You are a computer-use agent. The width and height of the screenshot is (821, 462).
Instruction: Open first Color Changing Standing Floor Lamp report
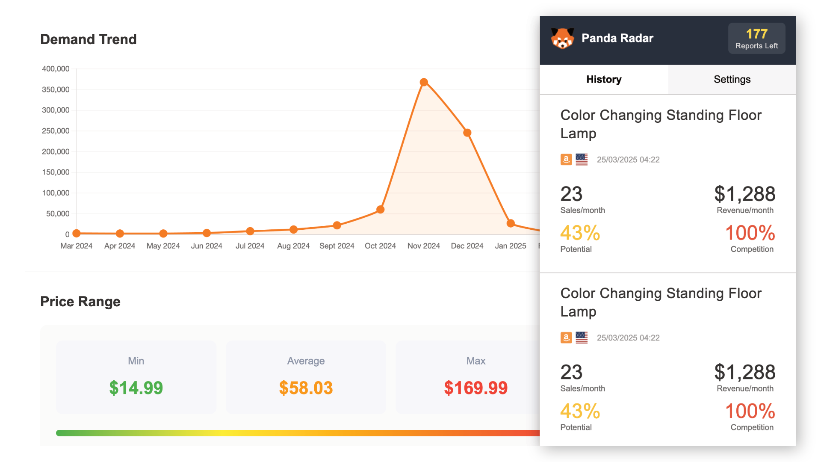[661, 124]
